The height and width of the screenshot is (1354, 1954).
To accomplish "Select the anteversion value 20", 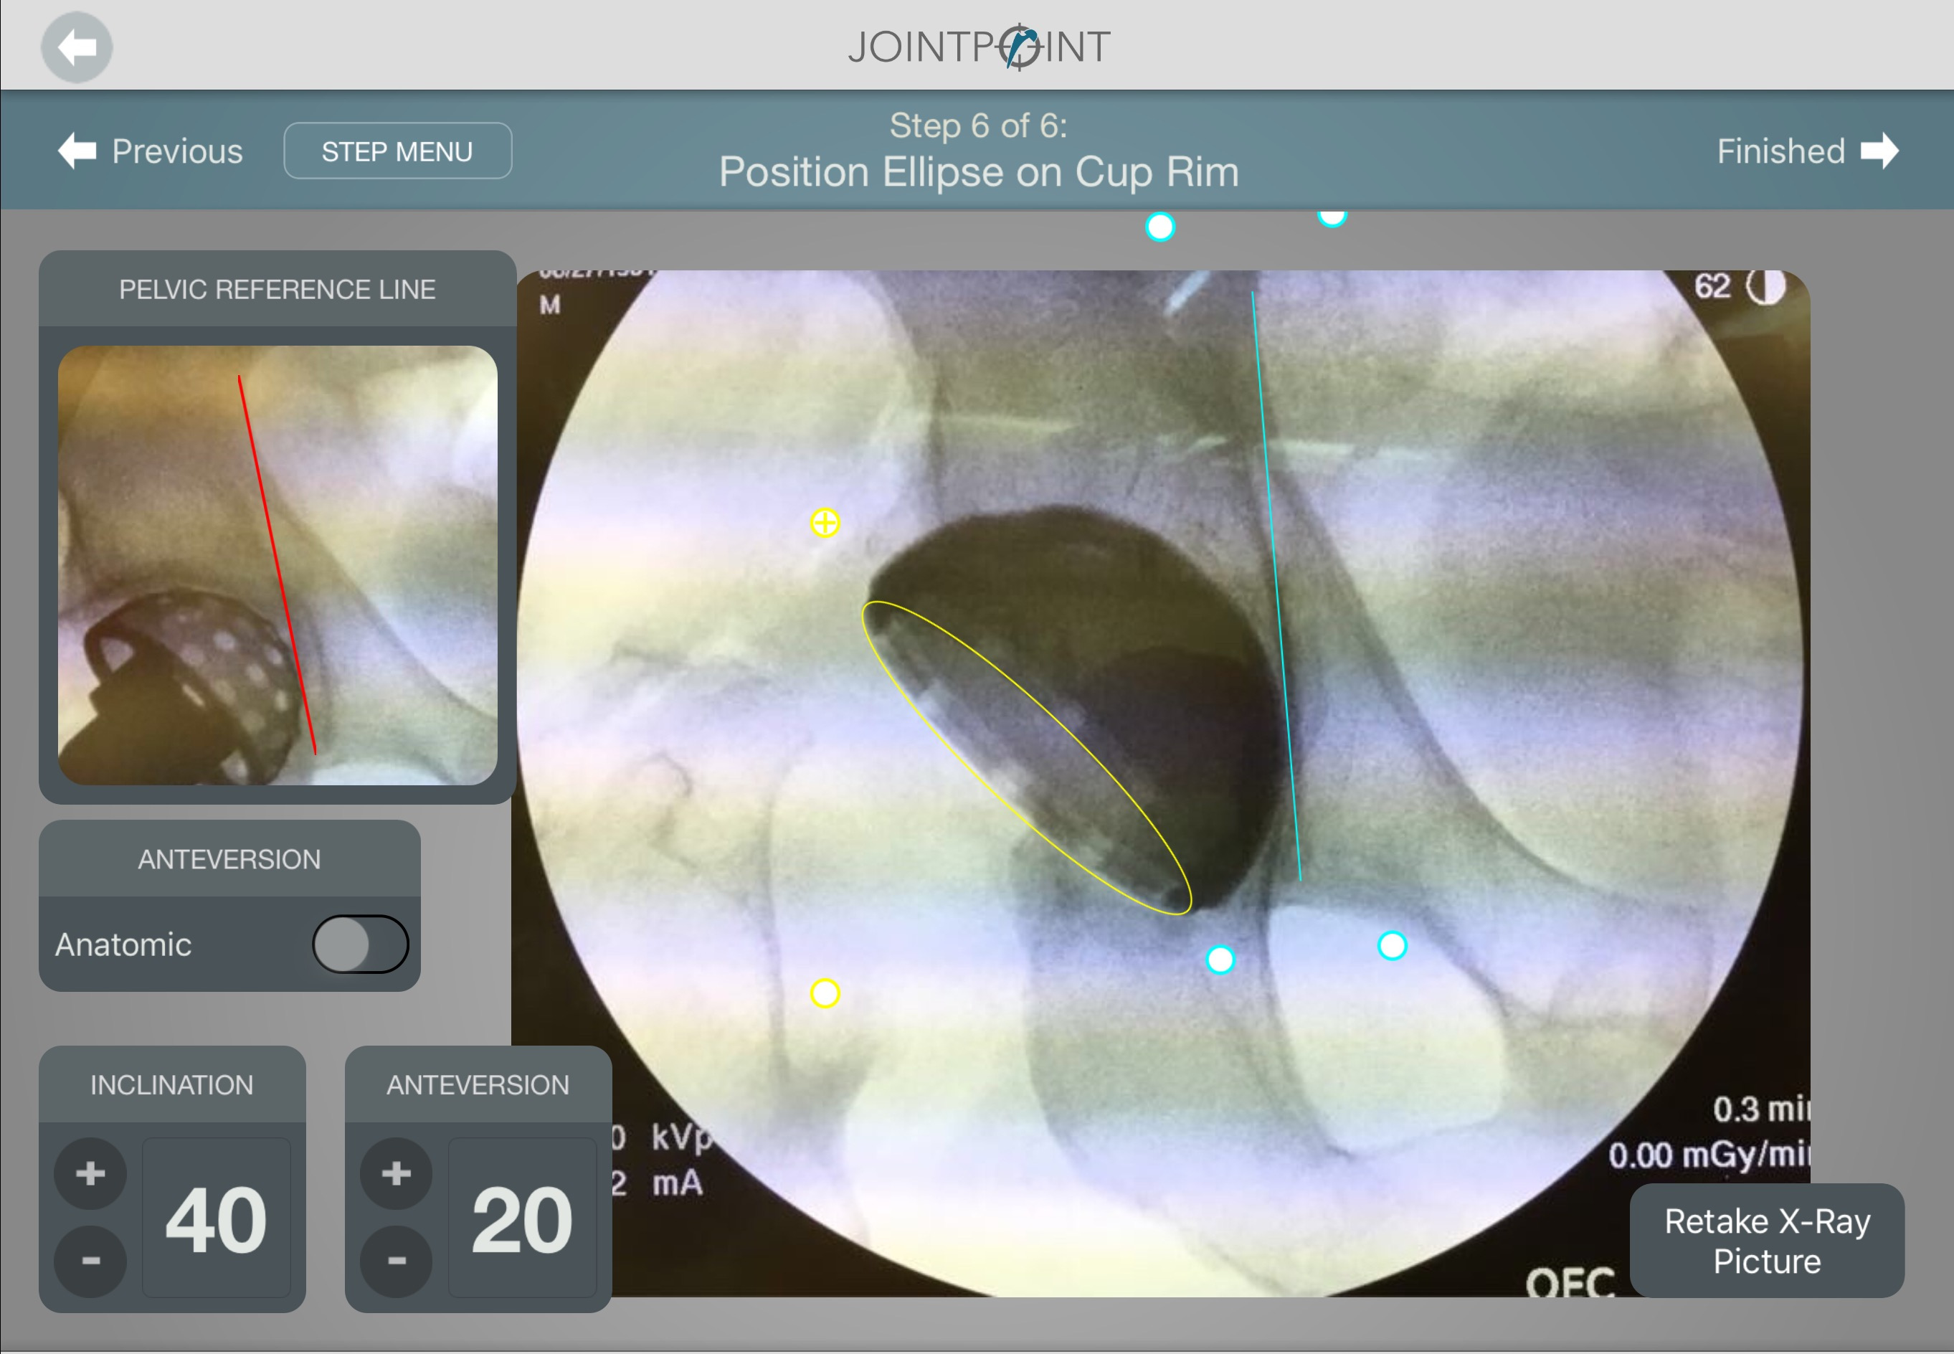I will [523, 1218].
